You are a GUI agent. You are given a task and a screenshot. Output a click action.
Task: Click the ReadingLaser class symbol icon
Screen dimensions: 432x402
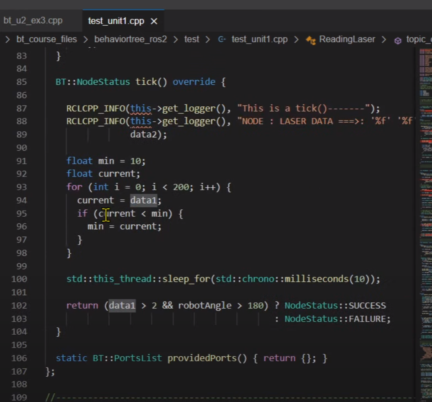click(310, 39)
